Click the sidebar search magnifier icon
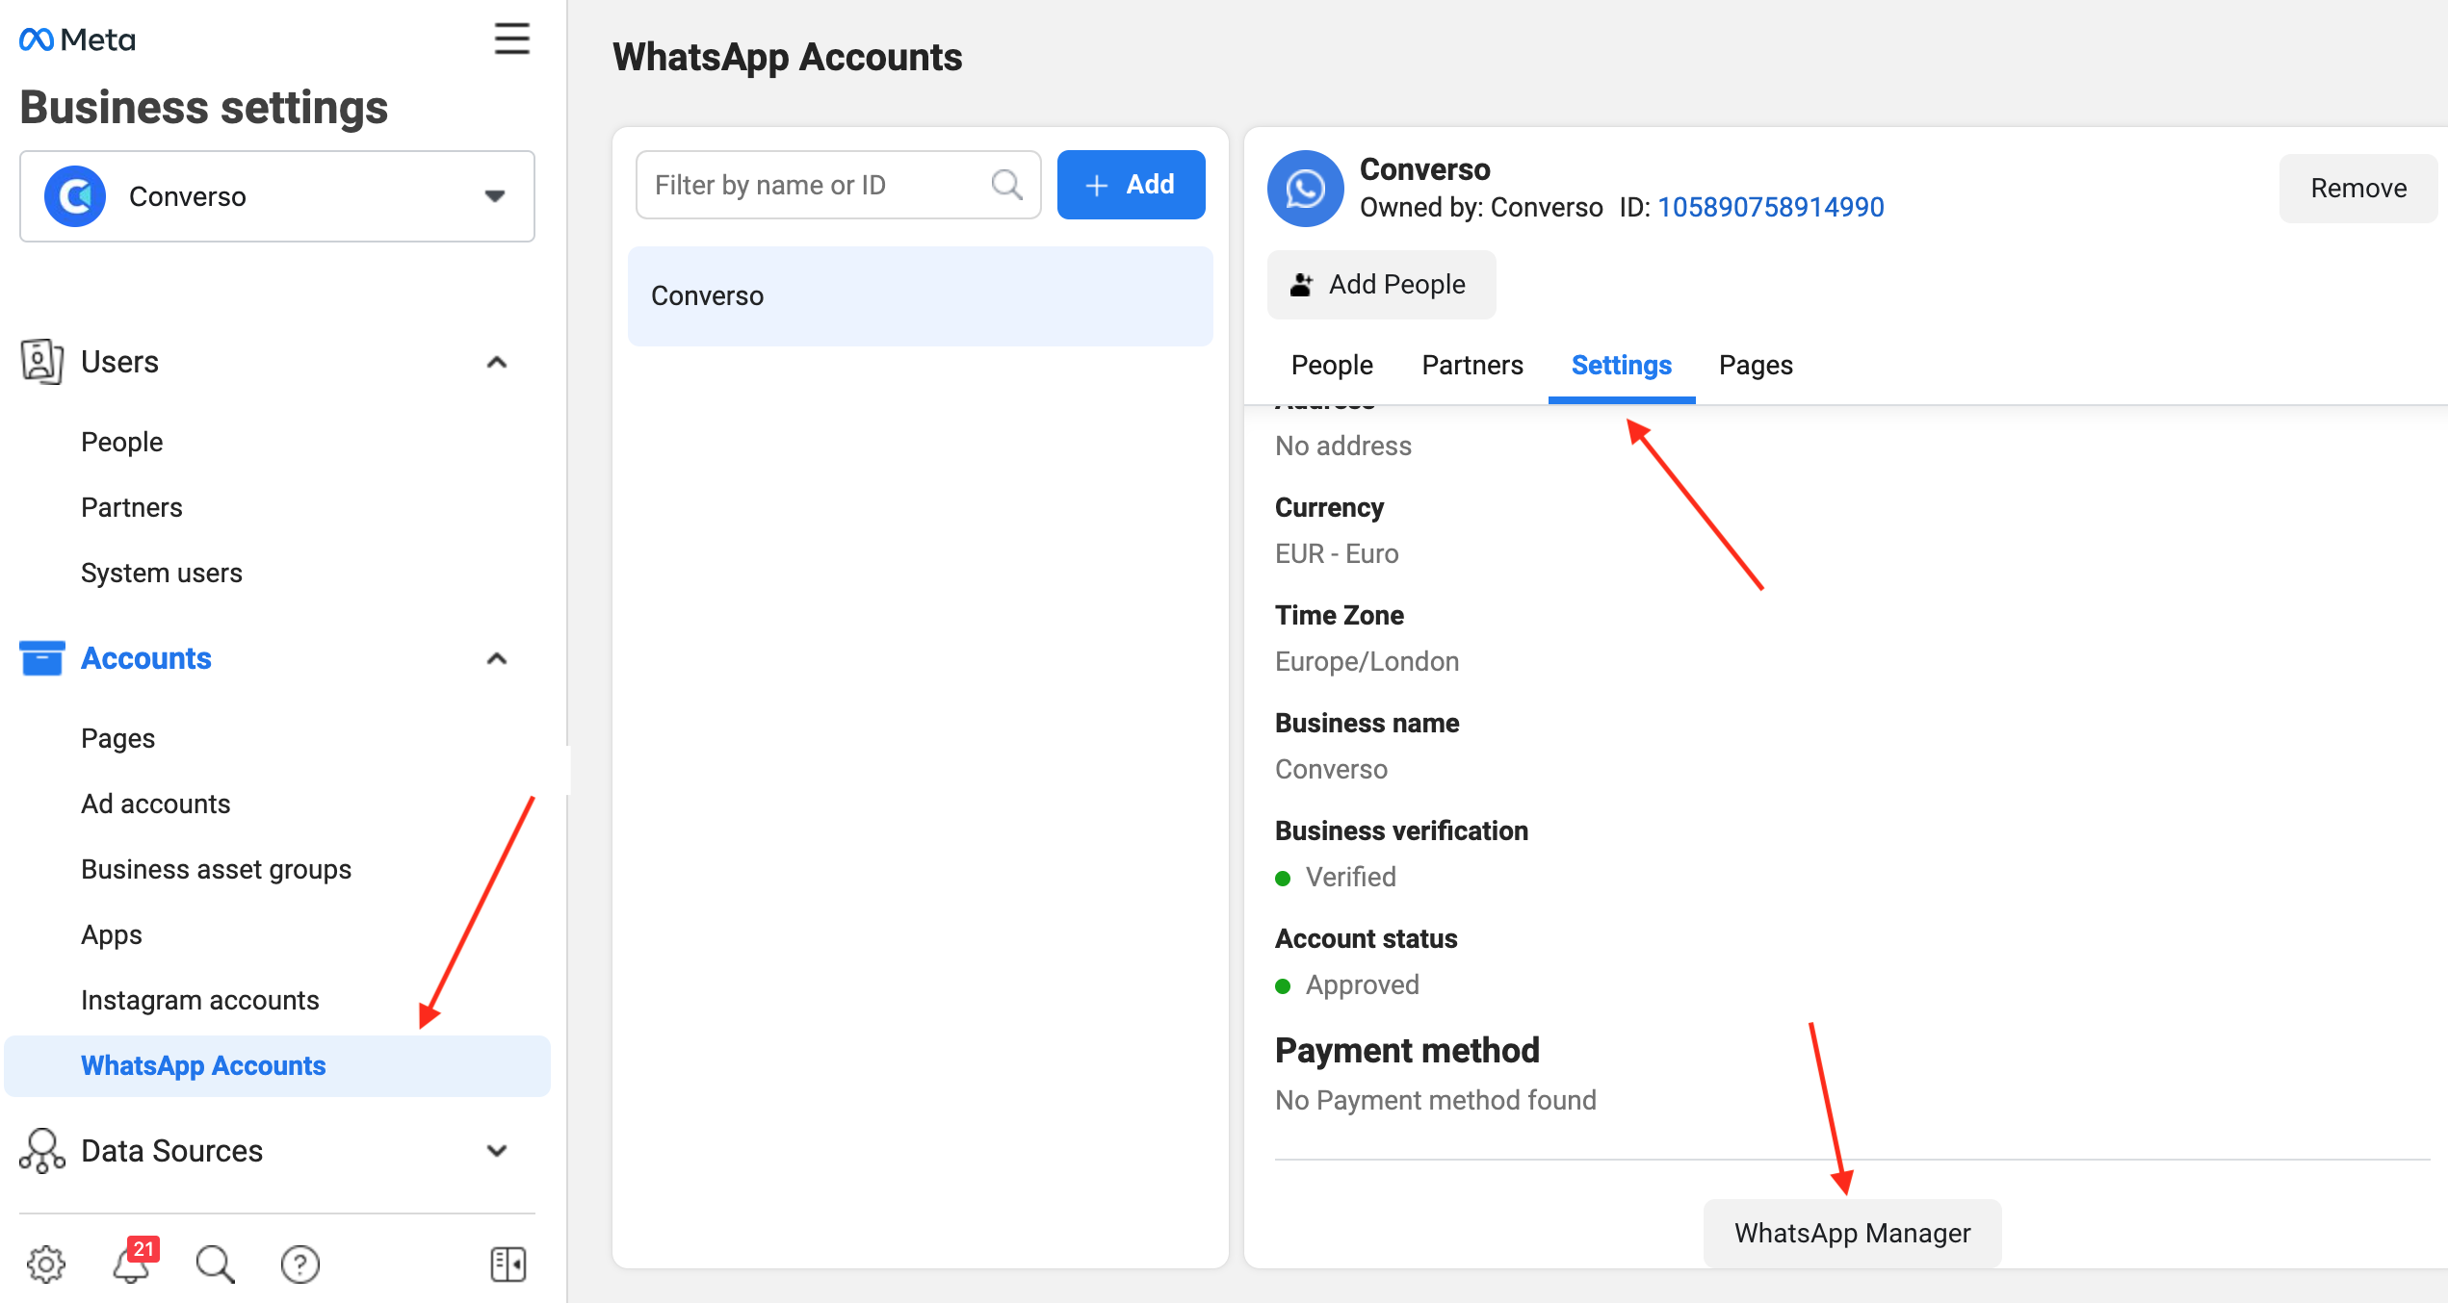Image resolution: width=2448 pixels, height=1303 pixels. pyautogui.click(x=215, y=1264)
